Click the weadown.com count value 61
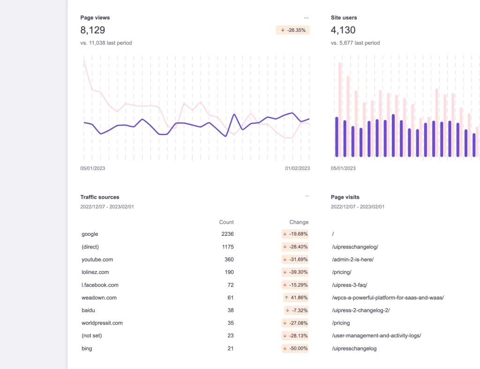The height and width of the screenshot is (369, 480). pos(231,298)
